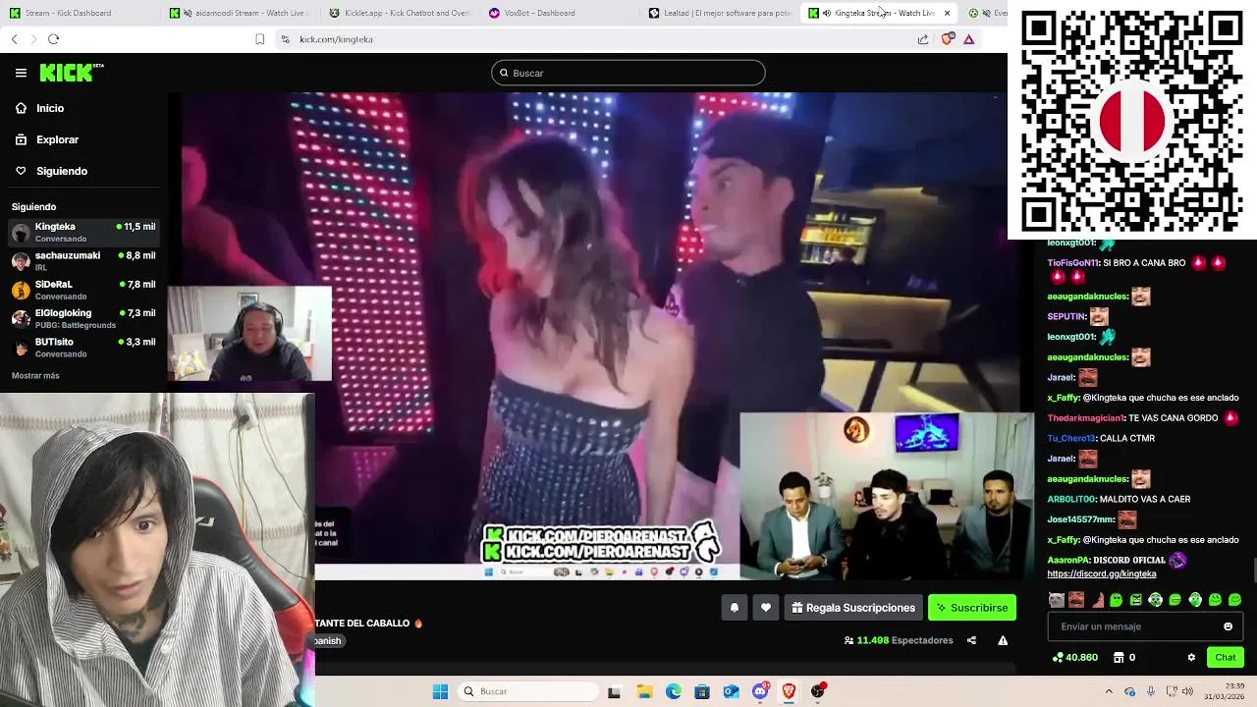Go back in the browser
Viewport: 1257px width, 707px height.
[x=14, y=39]
